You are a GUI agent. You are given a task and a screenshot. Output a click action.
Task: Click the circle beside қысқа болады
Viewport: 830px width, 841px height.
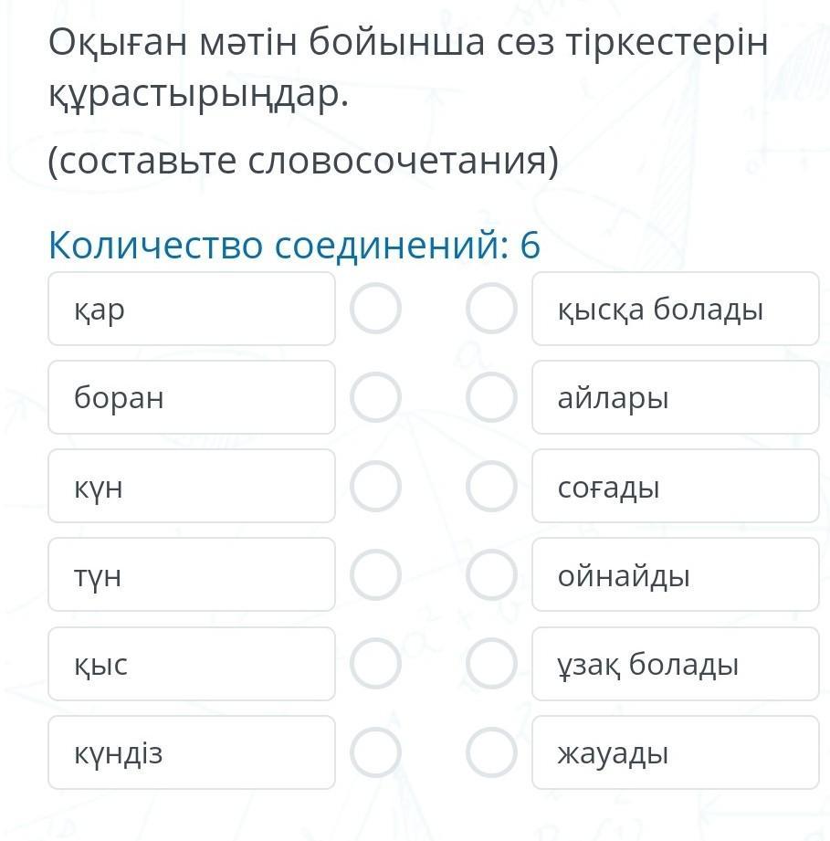coord(492,310)
